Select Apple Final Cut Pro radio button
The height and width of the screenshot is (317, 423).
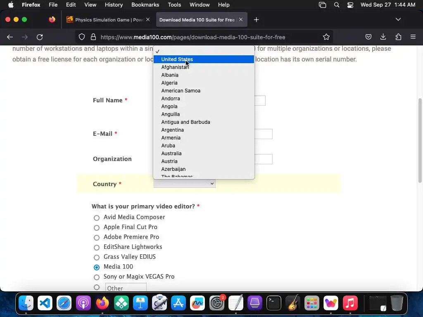click(97, 227)
